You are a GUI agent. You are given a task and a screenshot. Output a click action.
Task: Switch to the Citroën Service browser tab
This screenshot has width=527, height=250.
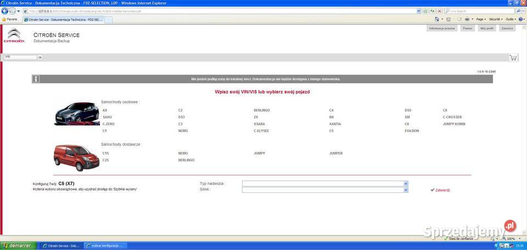(63, 20)
